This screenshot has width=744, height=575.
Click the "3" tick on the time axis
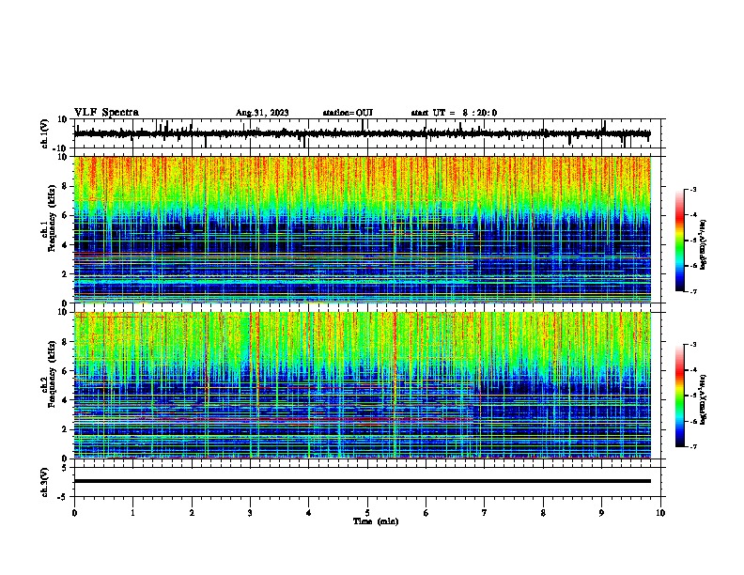click(250, 513)
